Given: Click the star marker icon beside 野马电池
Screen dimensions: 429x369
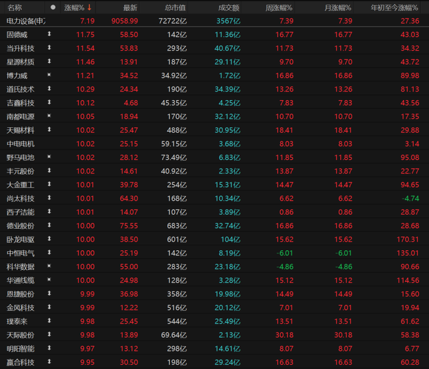Looking at the screenshot, I should [x=49, y=157].
